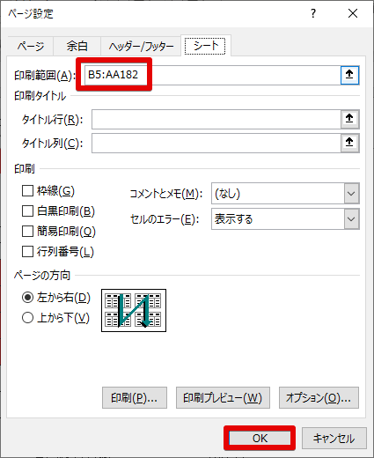
Task: Open the オプション(O)... button
Action: 319,398
